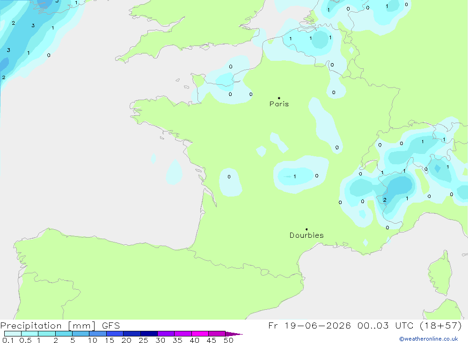Click the Dourbies town label

pos(307,235)
